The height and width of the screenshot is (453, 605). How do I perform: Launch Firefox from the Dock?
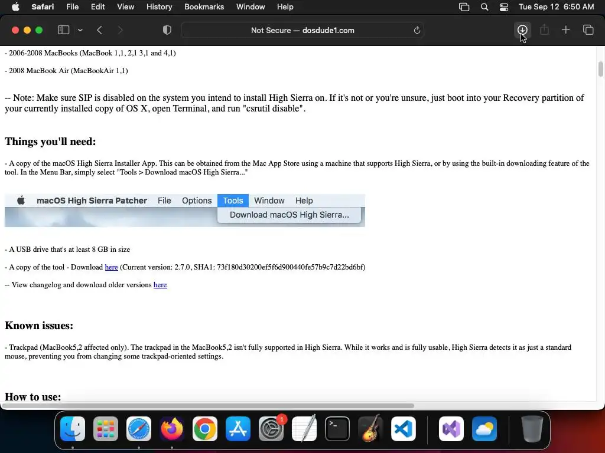click(x=172, y=429)
